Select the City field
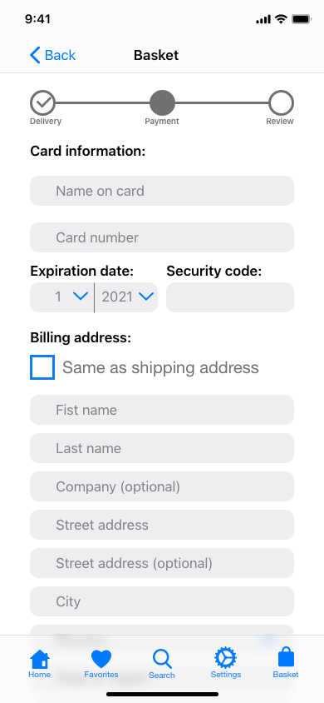Screen dimensions: 324x703 click(x=162, y=601)
